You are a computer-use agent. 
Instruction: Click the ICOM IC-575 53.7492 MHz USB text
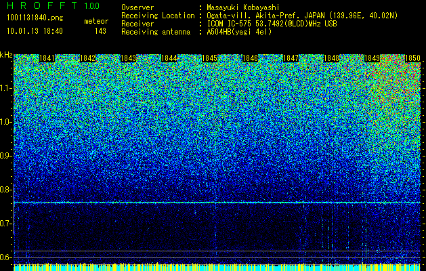pos(272,24)
